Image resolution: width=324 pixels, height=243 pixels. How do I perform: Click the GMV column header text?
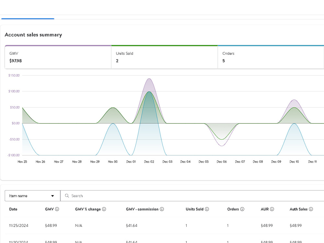pyautogui.click(x=49, y=209)
